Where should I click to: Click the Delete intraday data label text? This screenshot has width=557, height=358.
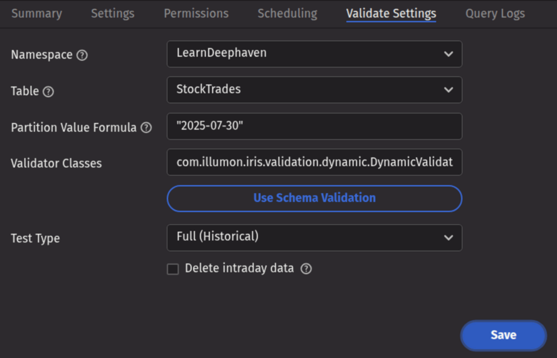click(239, 268)
